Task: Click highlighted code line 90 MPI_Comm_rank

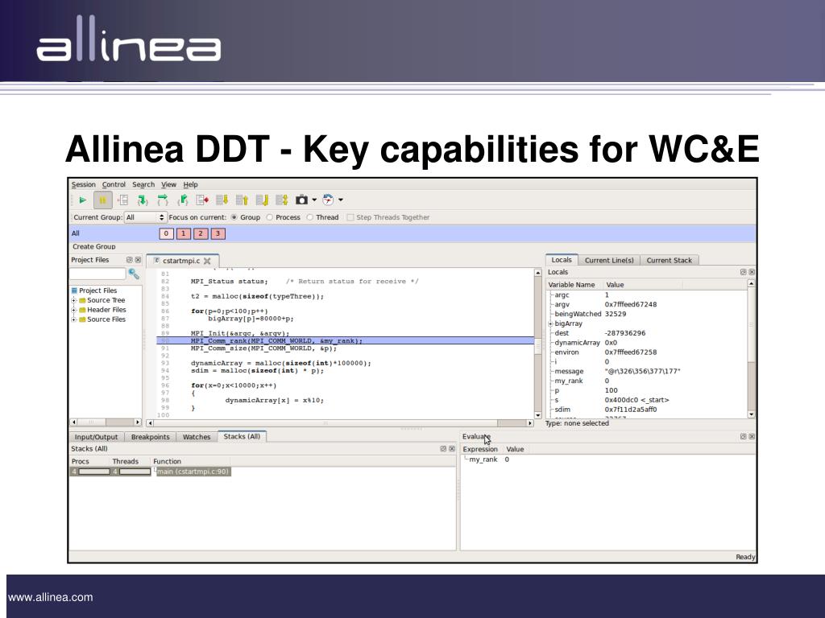Action: click(x=345, y=341)
